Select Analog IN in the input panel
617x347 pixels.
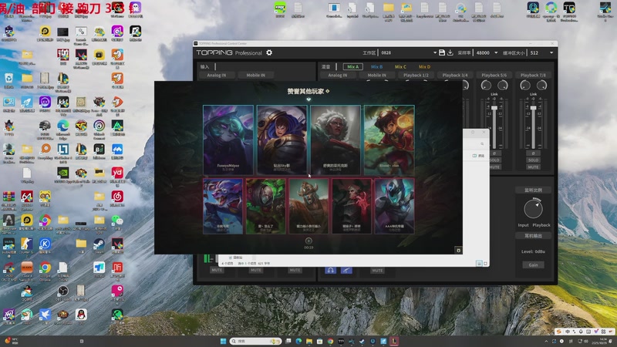217,75
